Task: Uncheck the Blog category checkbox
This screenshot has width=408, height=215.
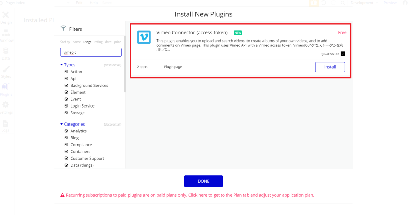Action: 67,138
